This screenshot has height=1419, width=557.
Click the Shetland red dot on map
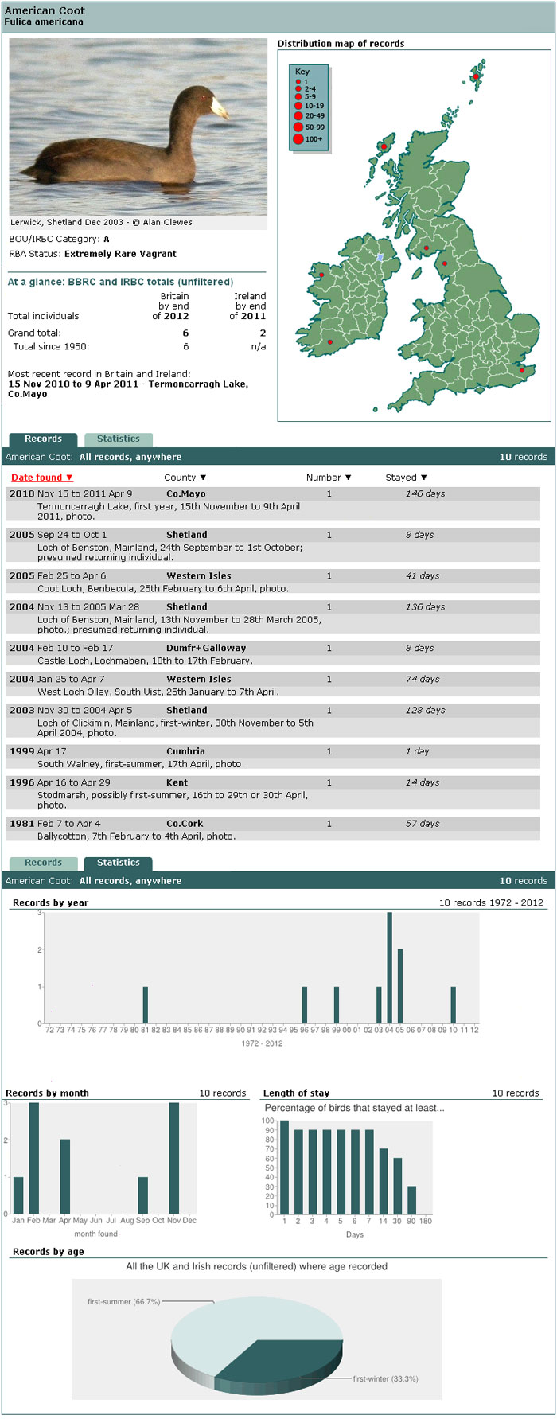point(476,76)
